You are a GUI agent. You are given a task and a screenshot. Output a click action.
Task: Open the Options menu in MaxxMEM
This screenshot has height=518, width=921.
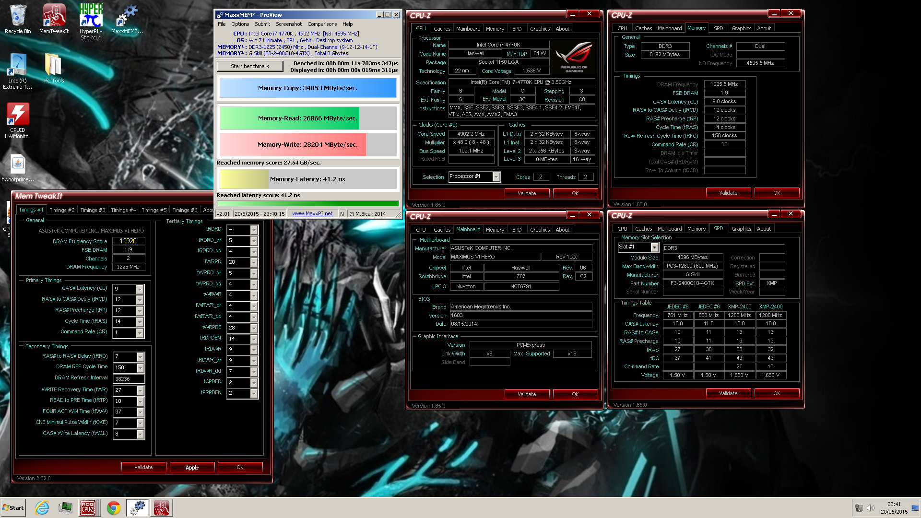(x=240, y=24)
